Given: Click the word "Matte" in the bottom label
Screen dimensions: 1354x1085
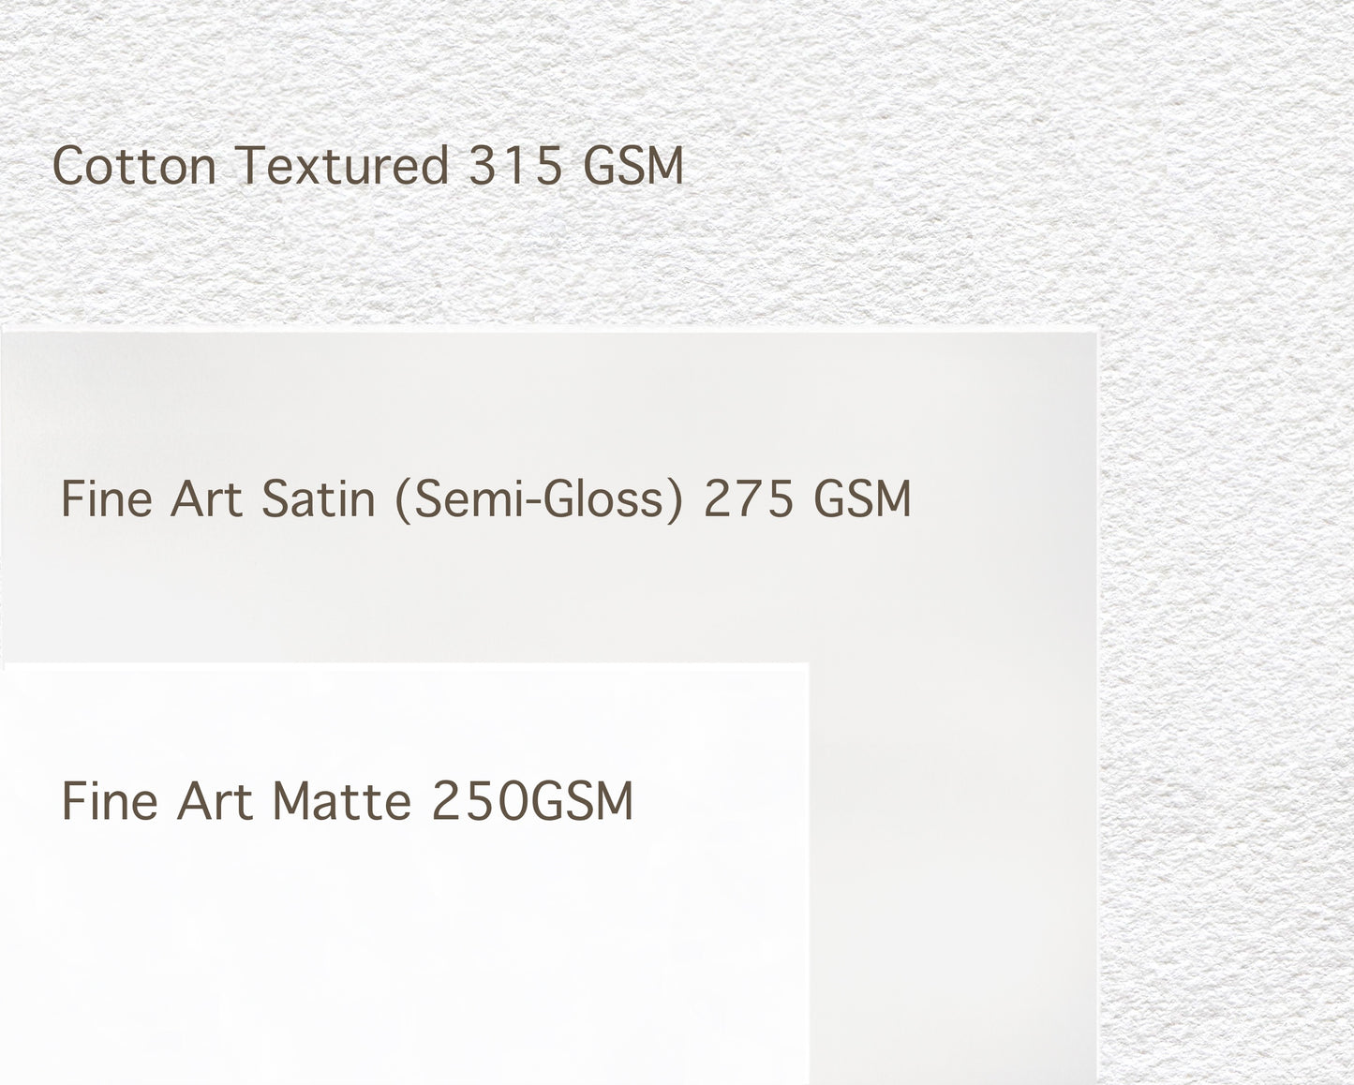Looking at the screenshot, I should 341,802.
